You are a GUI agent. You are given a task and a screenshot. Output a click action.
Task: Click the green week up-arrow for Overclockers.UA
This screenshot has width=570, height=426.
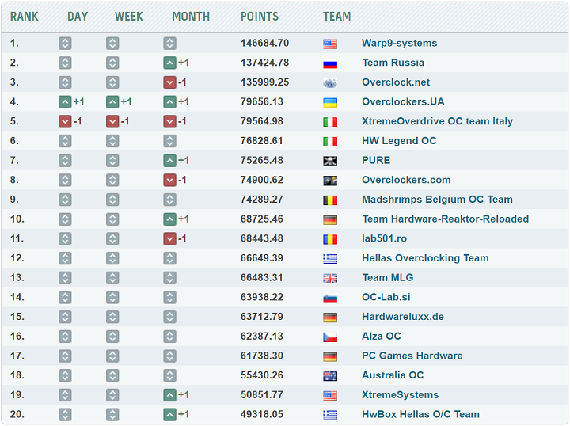pos(112,102)
